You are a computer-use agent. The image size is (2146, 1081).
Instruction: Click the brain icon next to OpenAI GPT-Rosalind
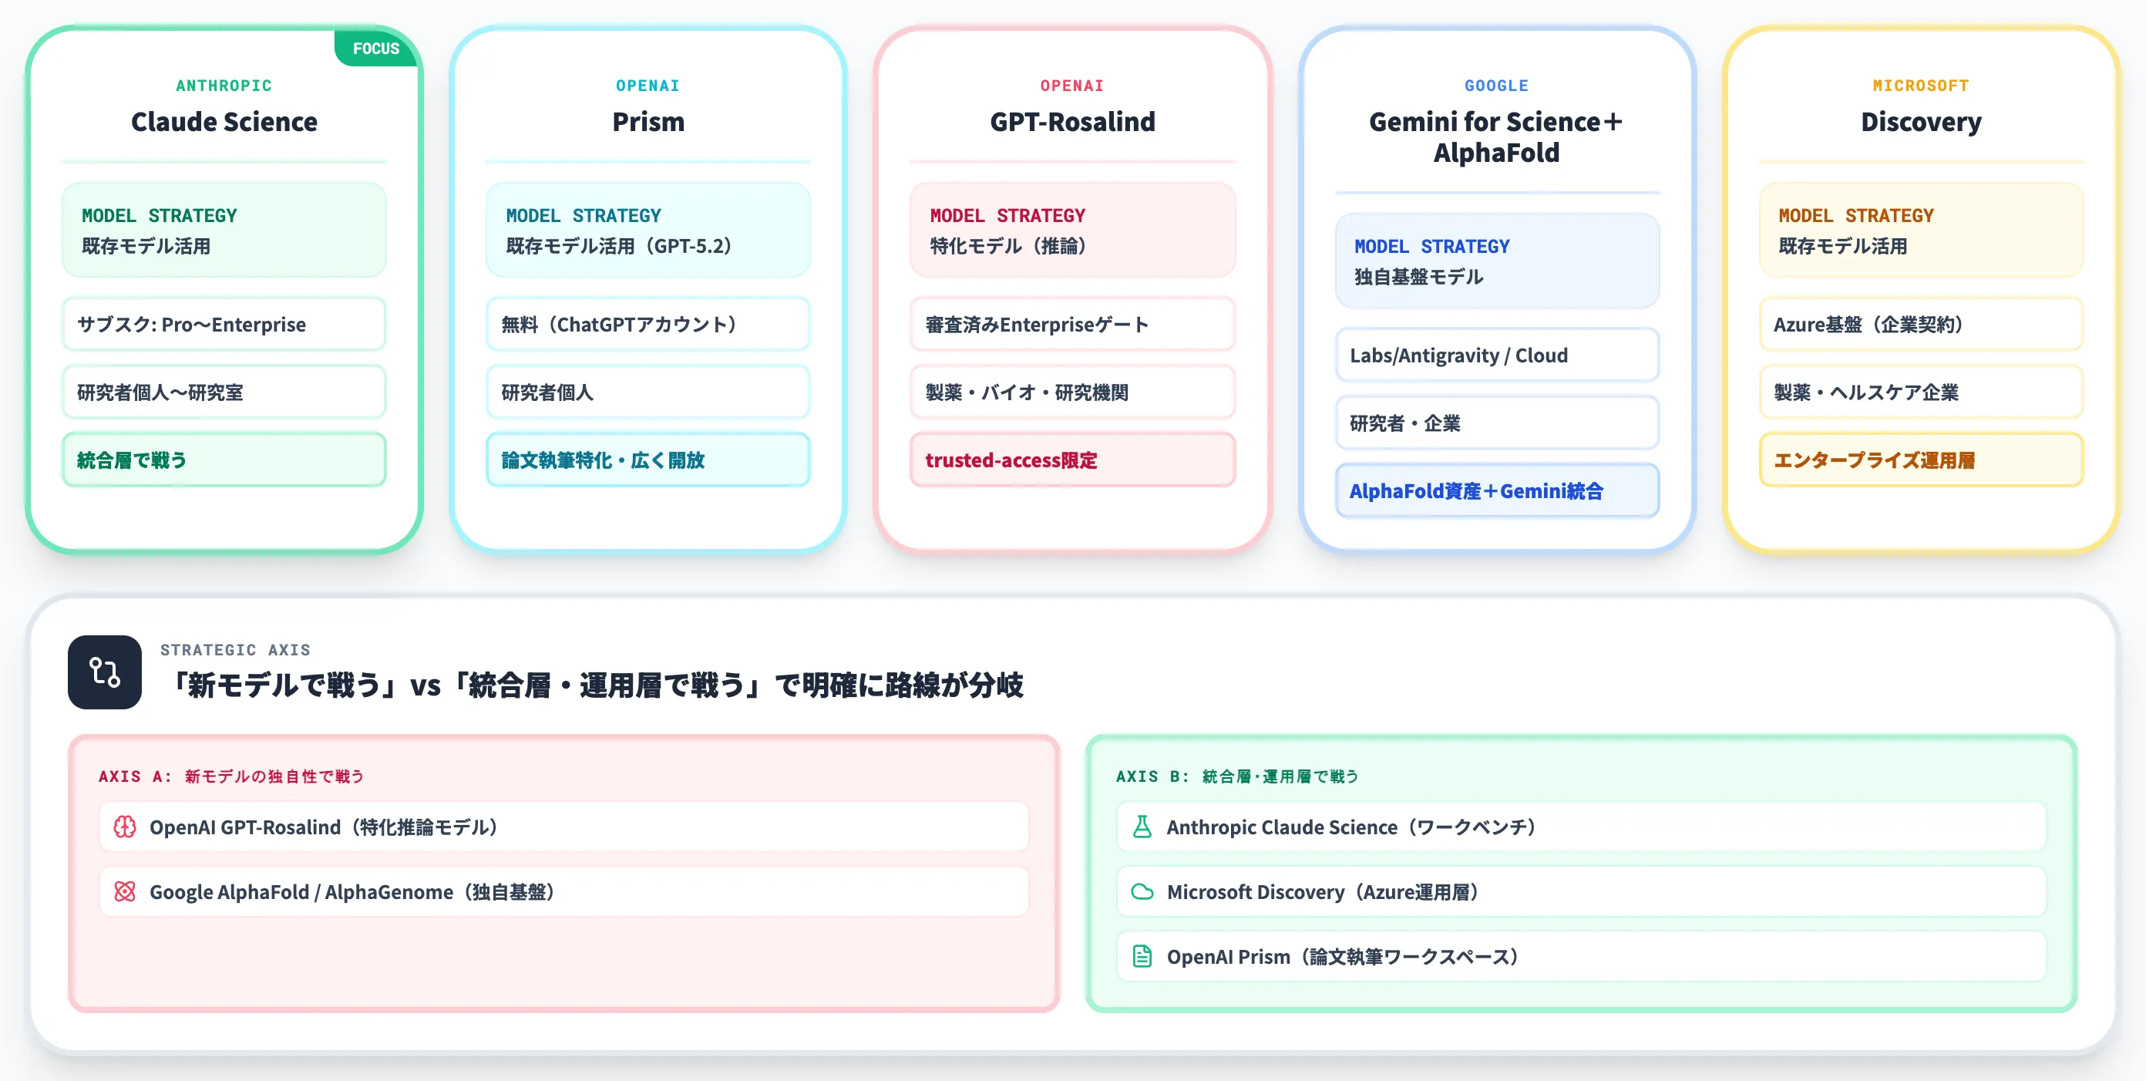click(125, 827)
